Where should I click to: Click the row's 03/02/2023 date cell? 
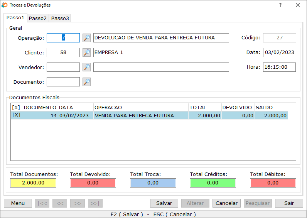click(x=76, y=116)
